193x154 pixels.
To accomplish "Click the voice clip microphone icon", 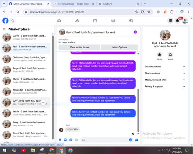I will [x=60, y=140].
